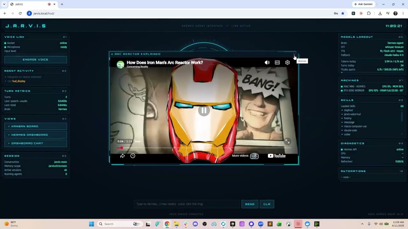Open YouTube player settings gear
The width and height of the screenshot is (408, 229).
click(288, 63)
